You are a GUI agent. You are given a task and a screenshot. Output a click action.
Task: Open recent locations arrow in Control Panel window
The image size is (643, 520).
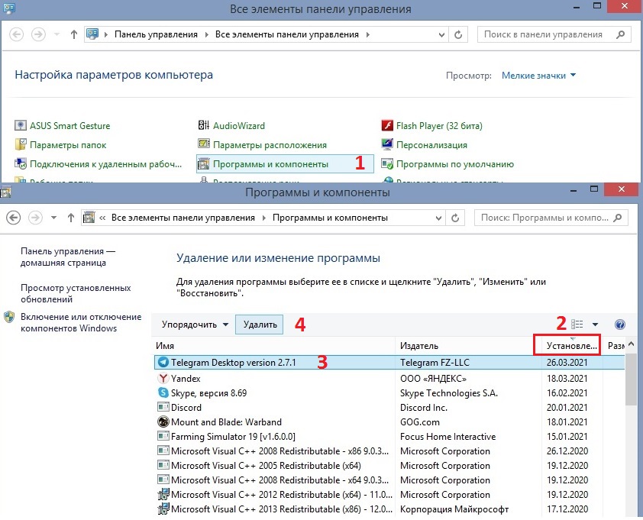57,34
